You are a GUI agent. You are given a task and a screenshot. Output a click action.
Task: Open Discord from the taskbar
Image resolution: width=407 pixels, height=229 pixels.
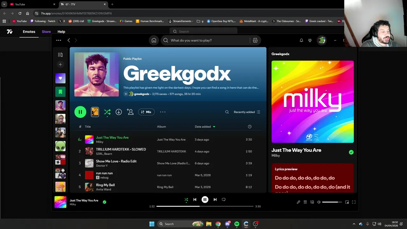227,224
